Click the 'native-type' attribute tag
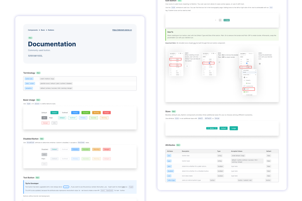The width and height of the screenshot is (302, 201). (x=171, y=180)
